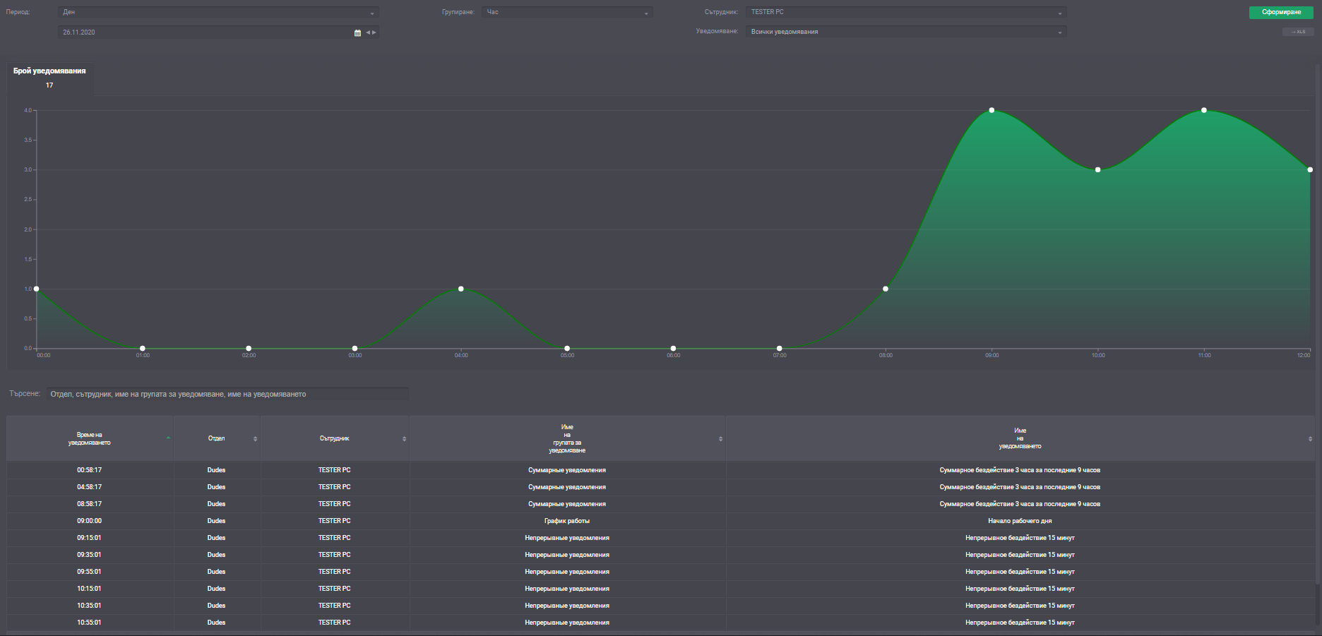
Task: Sort by the Сътрудник column
Action: [x=404, y=439]
